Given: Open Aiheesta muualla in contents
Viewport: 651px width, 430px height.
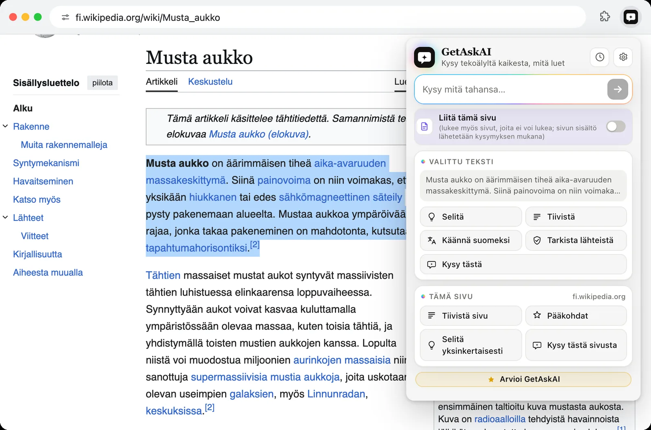Looking at the screenshot, I should [x=48, y=272].
